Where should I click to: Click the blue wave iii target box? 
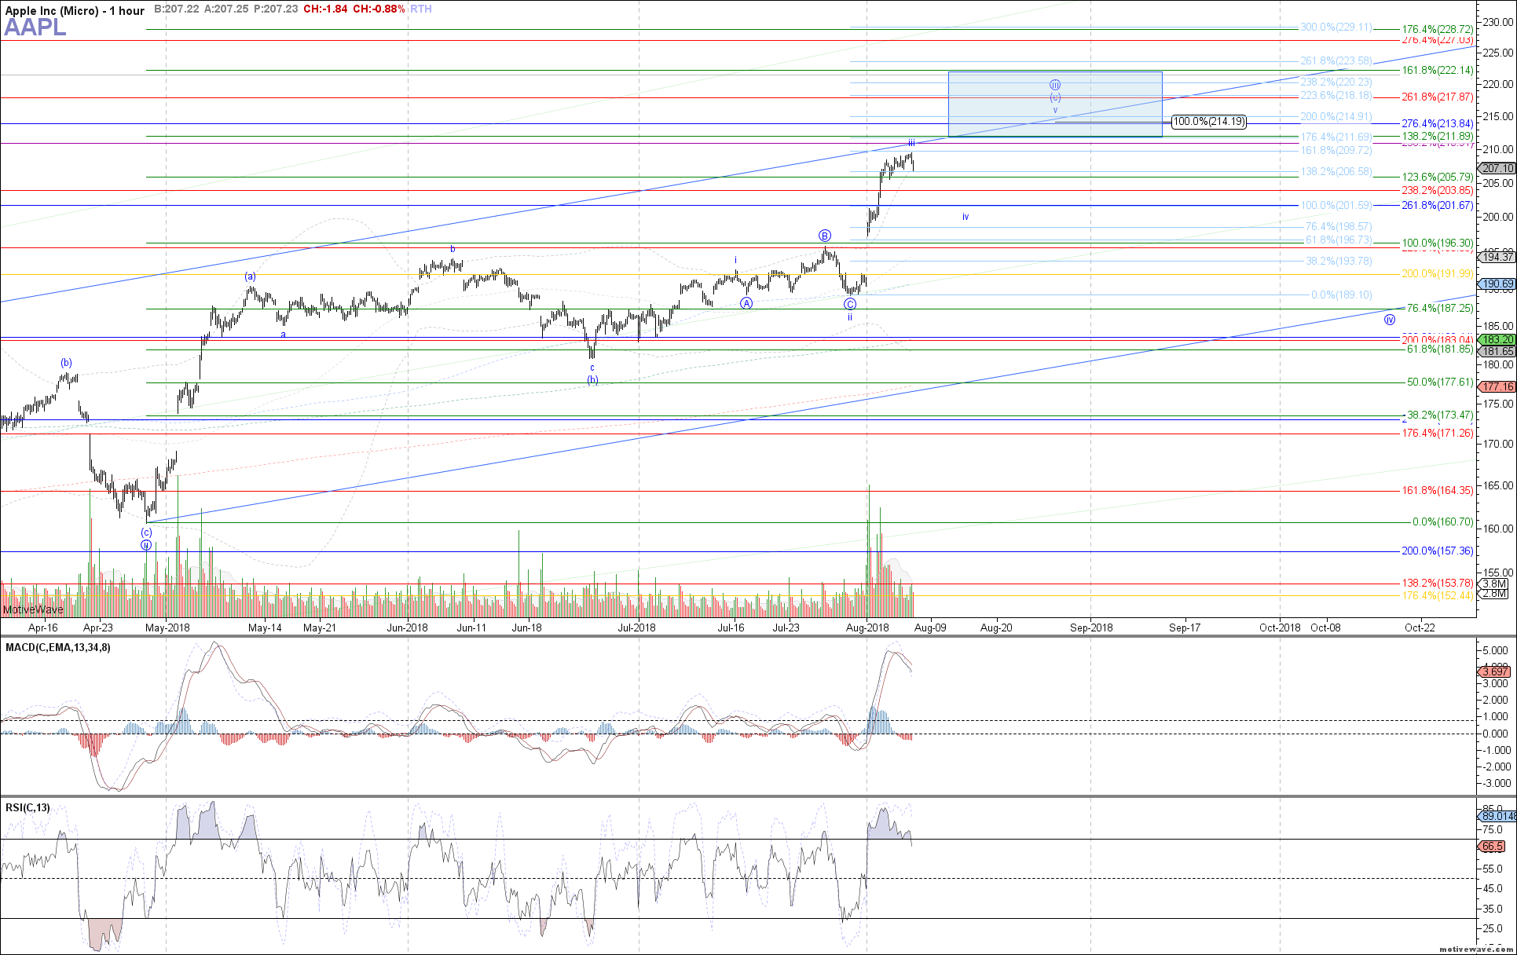tap(1055, 104)
